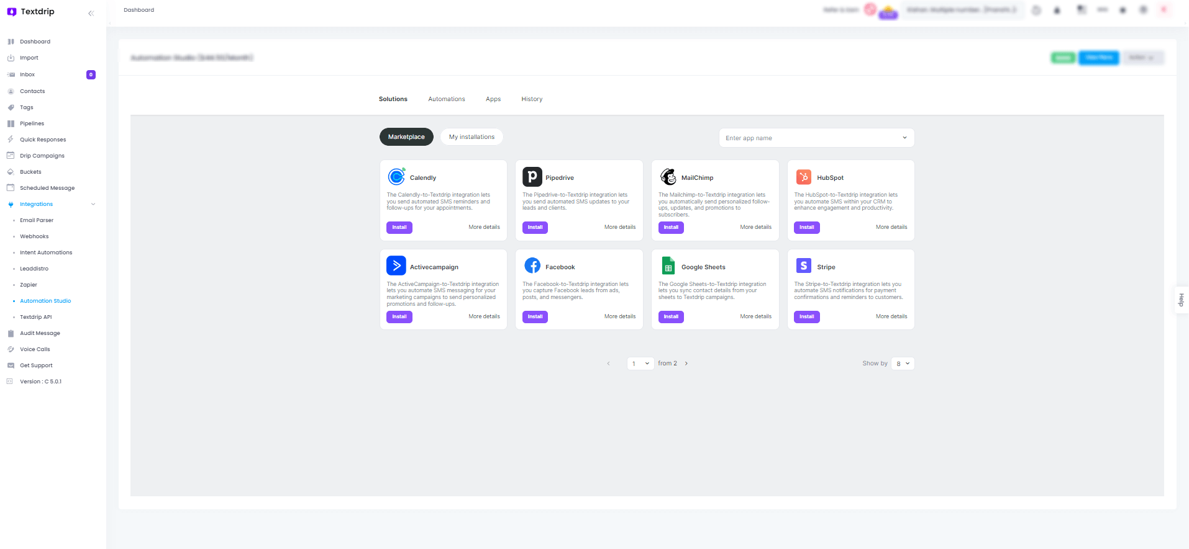Open Leaddistro under Integrations
Screen dimensions: 1189x549
pos(34,269)
